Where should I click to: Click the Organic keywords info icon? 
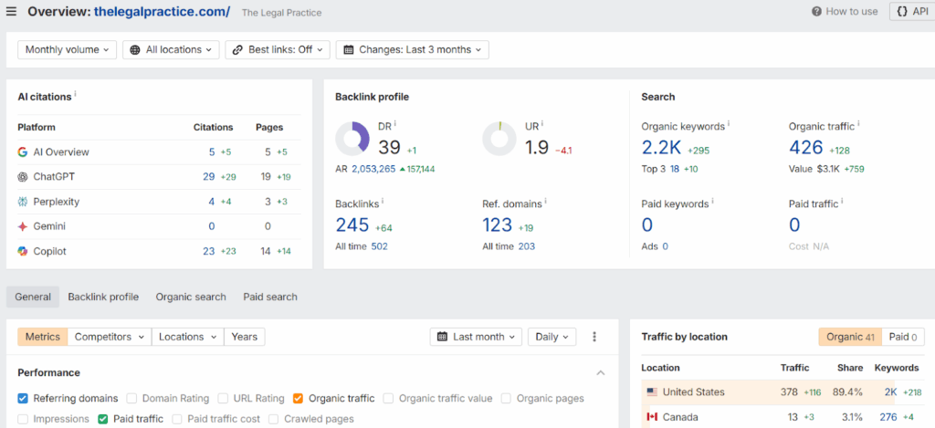tap(728, 124)
